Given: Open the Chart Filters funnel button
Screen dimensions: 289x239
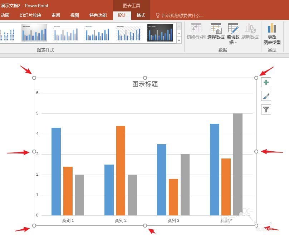Looking at the screenshot, I should 266,109.
